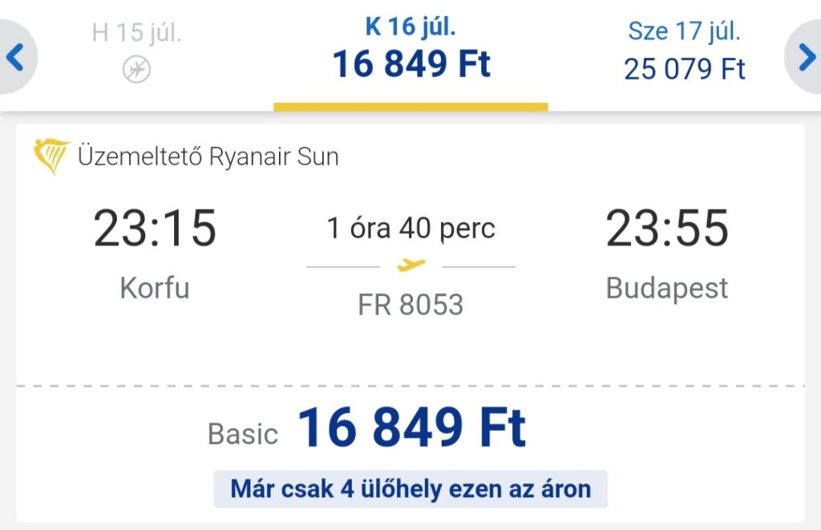Select the K 16 júl. date tab

click(411, 55)
